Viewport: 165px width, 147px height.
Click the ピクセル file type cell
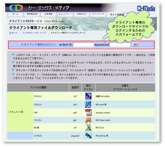(51, 136)
